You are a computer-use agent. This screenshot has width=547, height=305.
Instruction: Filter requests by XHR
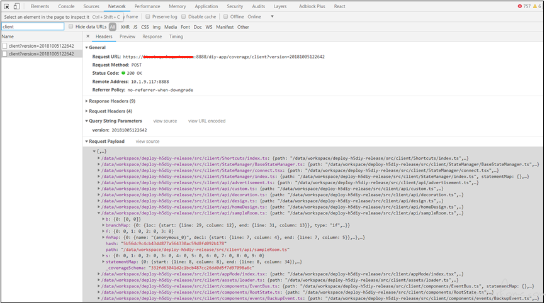click(x=125, y=27)
